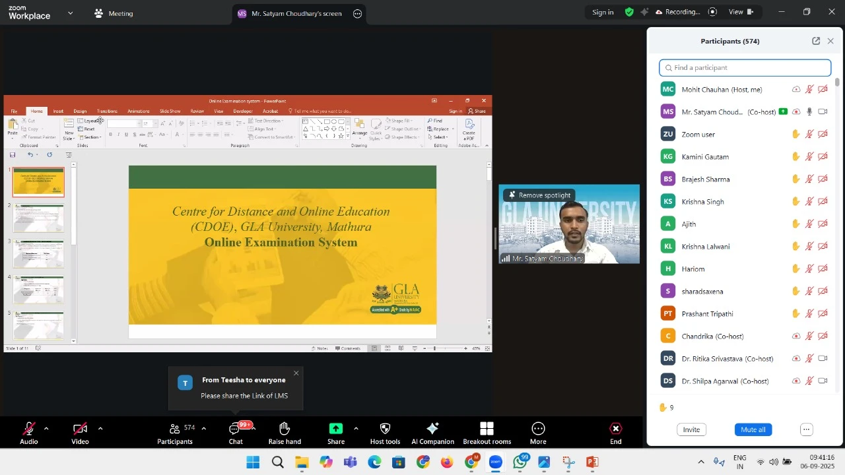This screenshot has width=845, height=475.
Task: Click Zoom user's raised hand icon
Action: pyautogui.click(x=796, y=135)
